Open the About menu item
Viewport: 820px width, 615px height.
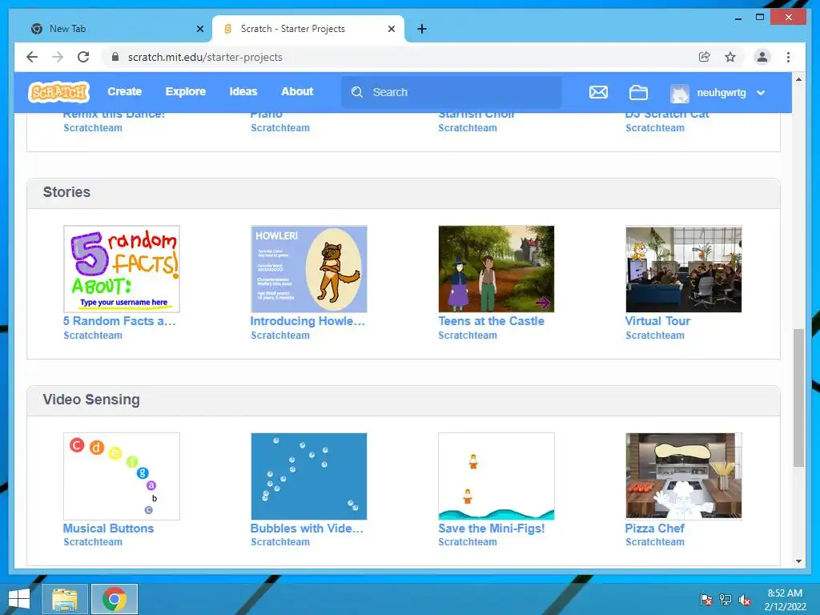(297, 91)
